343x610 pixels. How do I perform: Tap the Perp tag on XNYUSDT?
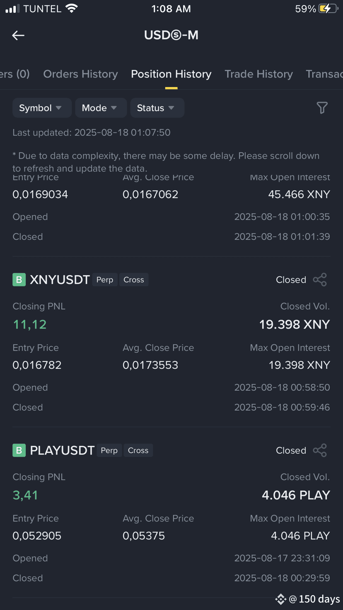pos(105,280)
